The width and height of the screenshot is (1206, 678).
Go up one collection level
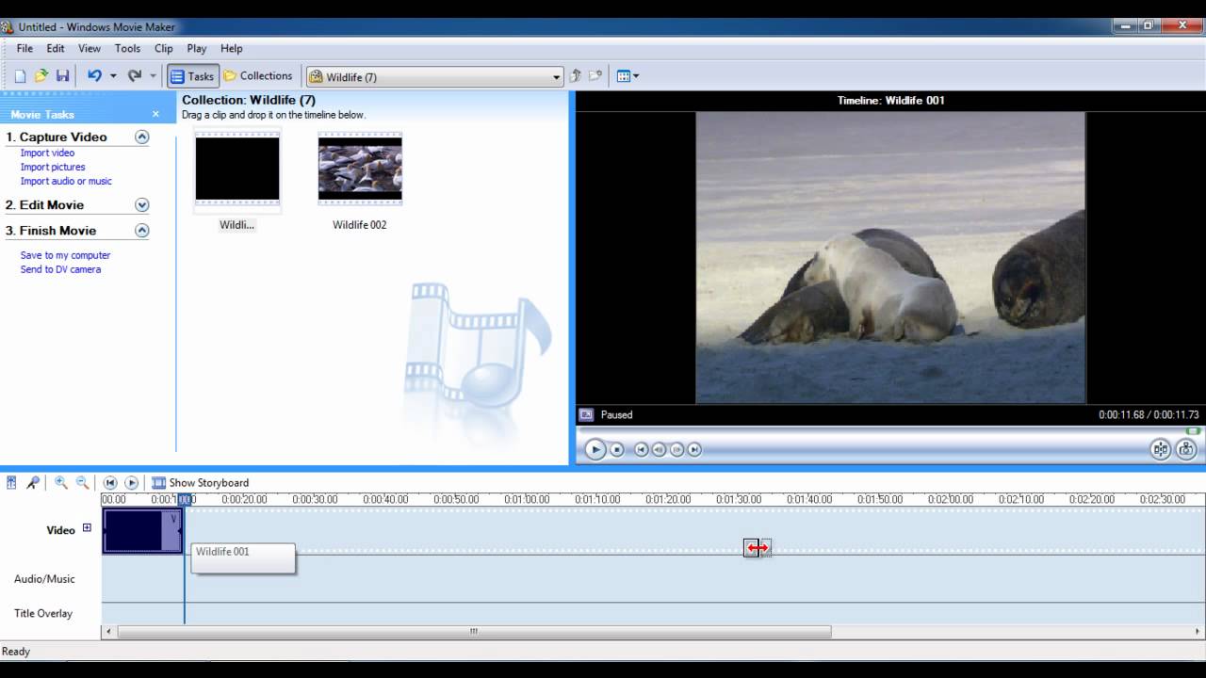pyautogui.click(x=576, y=76)
